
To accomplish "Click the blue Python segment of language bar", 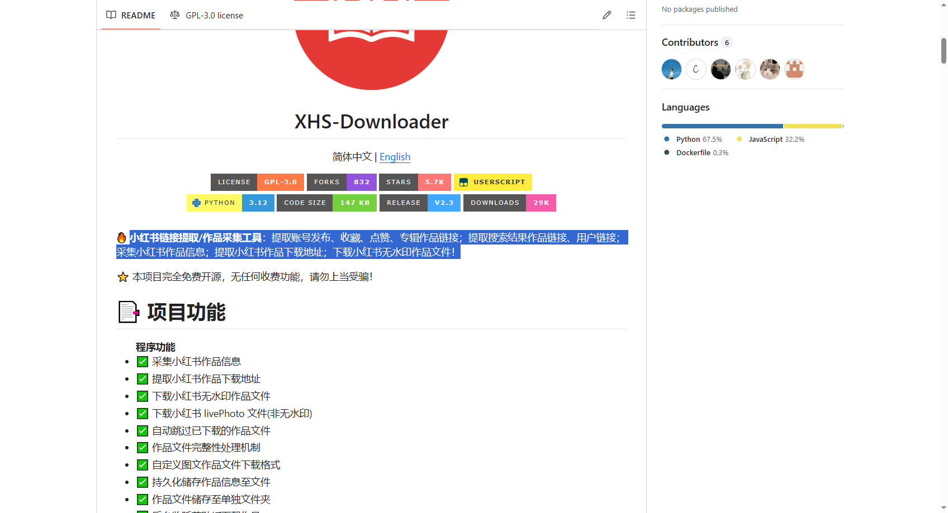I will click(x=722, y=126).
